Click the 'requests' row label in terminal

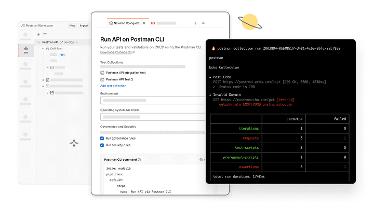click(250, 138)
